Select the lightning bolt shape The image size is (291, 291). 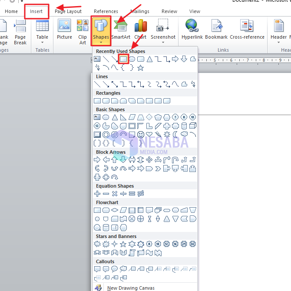(158, 134)
